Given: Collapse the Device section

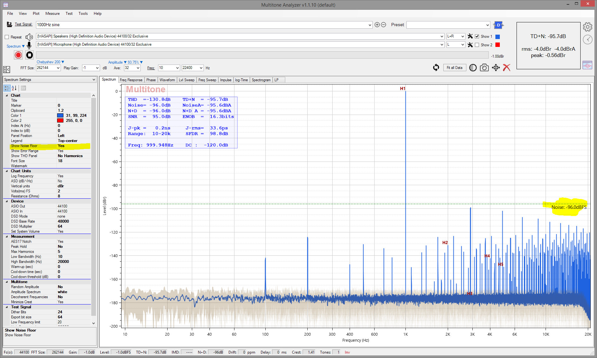Looking at the screenshot, I should pyautogui.click(x=7, y=201).
